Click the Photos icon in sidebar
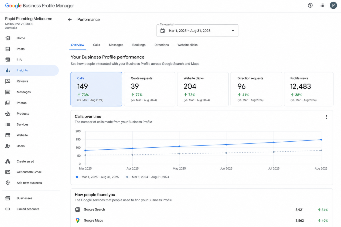The height and width of the screenshot is (227, 341). tap(8, 103)
